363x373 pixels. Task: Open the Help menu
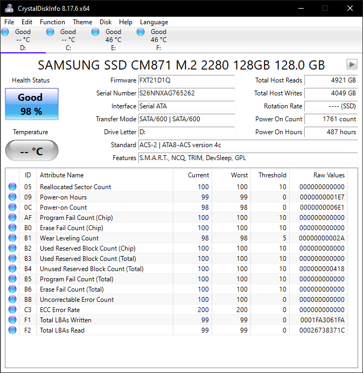coord(125,22)
